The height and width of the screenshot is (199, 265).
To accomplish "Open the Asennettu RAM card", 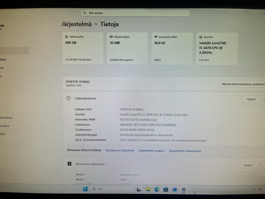I will click(172, 49).
